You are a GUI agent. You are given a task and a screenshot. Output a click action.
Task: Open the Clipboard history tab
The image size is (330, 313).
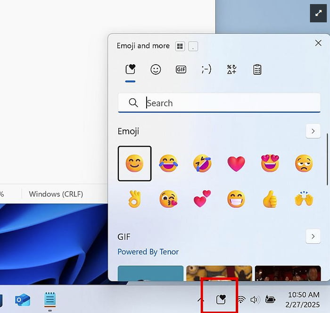[x=257, y=69]
